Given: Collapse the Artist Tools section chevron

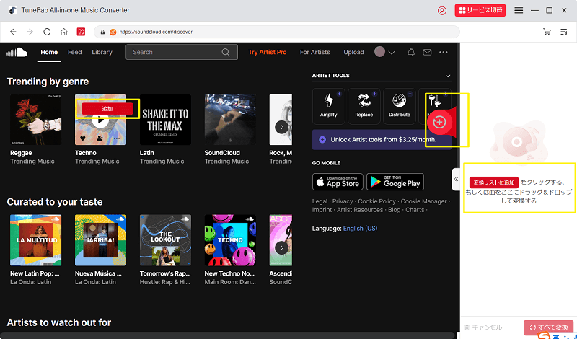Looking at the screenshot, I should (448, 76).
